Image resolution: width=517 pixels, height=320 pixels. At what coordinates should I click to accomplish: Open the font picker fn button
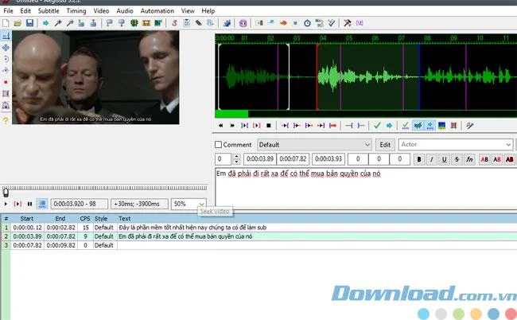coord(469,159)
